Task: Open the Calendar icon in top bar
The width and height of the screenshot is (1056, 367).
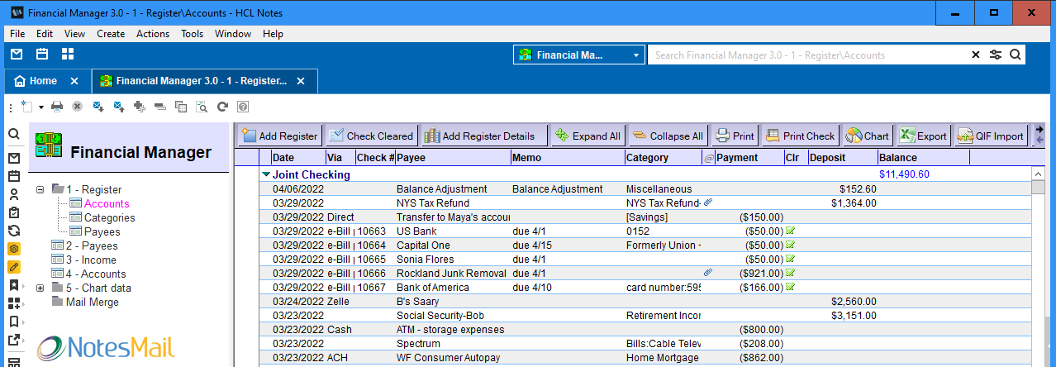Action: (x=42, y=55)
